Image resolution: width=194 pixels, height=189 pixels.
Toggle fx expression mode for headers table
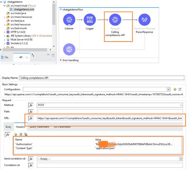[7, 135]
